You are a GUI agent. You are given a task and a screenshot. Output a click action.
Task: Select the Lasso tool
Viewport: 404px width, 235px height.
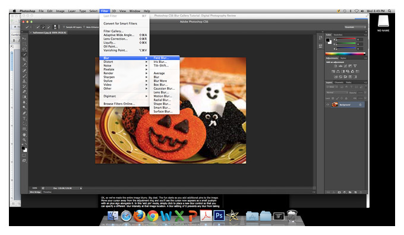[24, 49]
